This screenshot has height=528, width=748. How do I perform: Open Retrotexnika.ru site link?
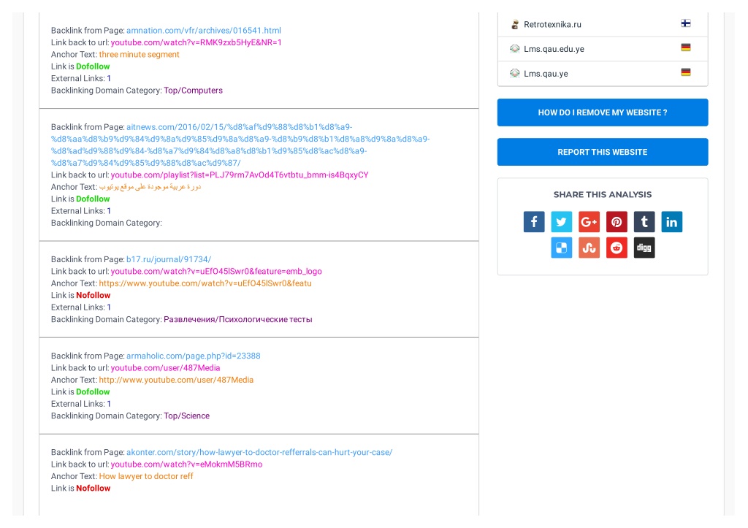[552, 24]
